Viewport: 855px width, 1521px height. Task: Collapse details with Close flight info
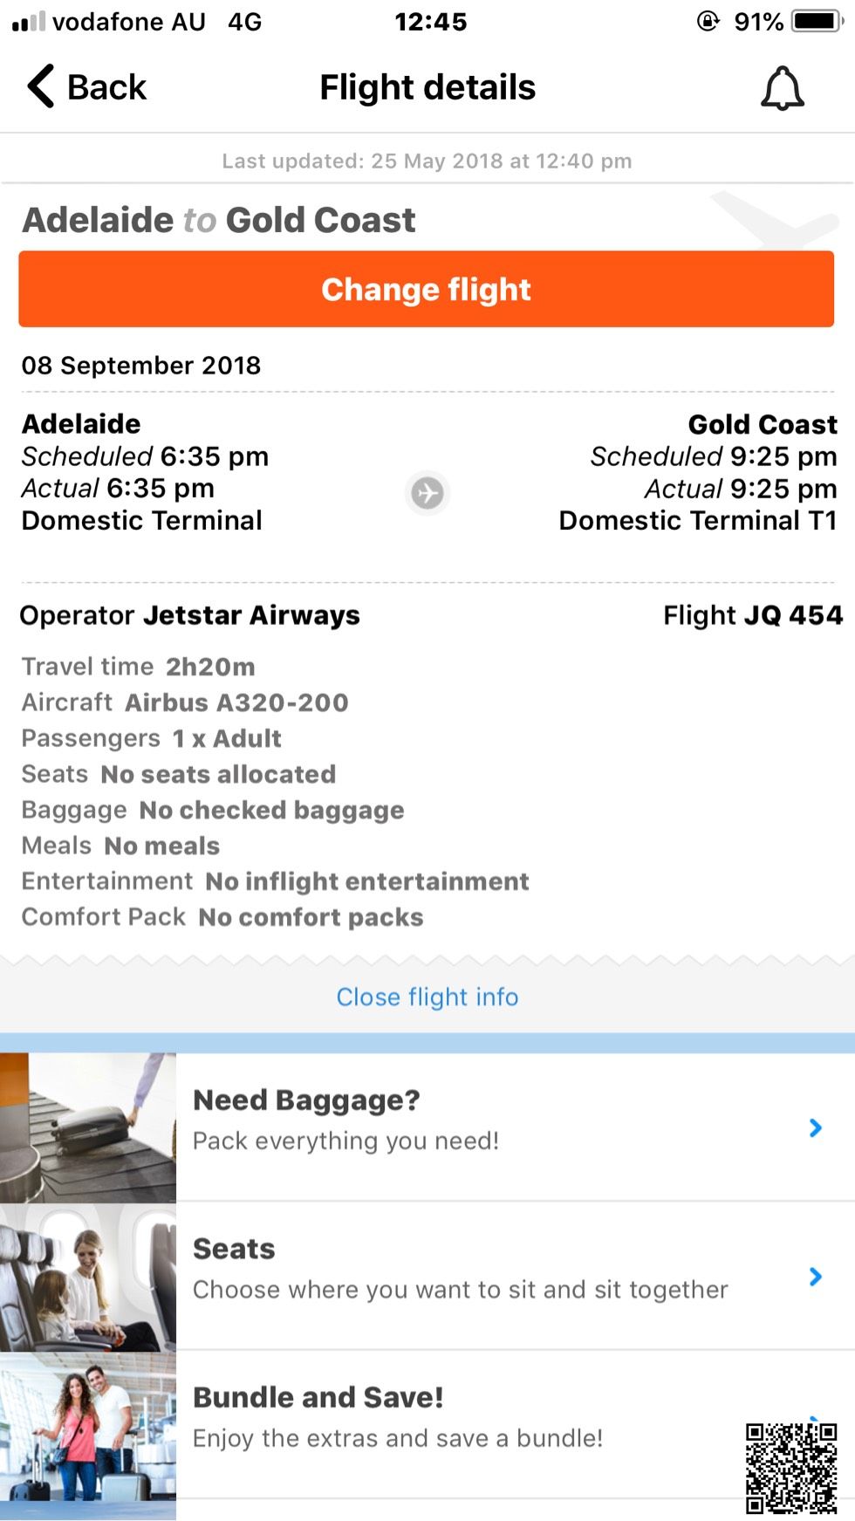point(427,997)
